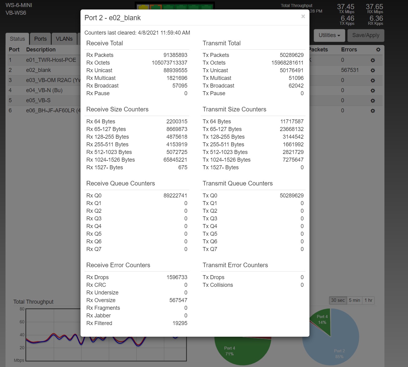The height and width of the screenshot is (367, 408).
Task: Click the Errors column header
Action: (x=349, y=50)
